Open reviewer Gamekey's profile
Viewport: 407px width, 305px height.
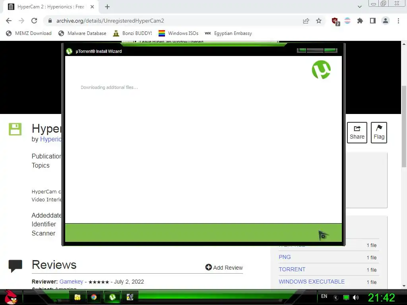point(71,282)
